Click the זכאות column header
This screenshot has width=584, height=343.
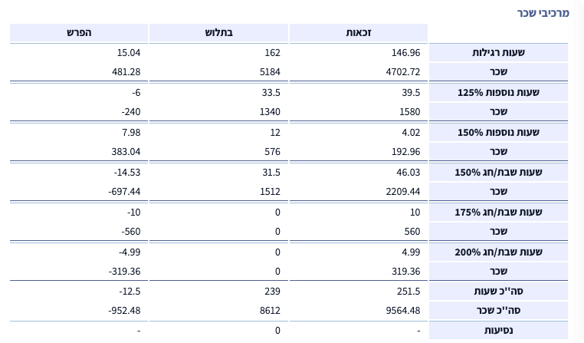tap(358, 33)
